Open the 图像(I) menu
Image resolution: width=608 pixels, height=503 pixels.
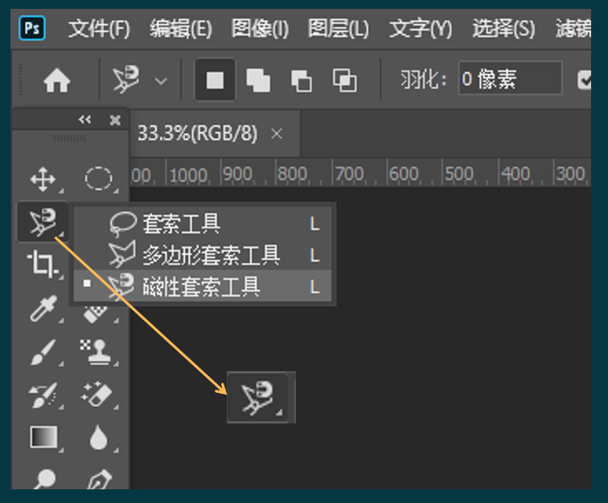coord(260,29)
